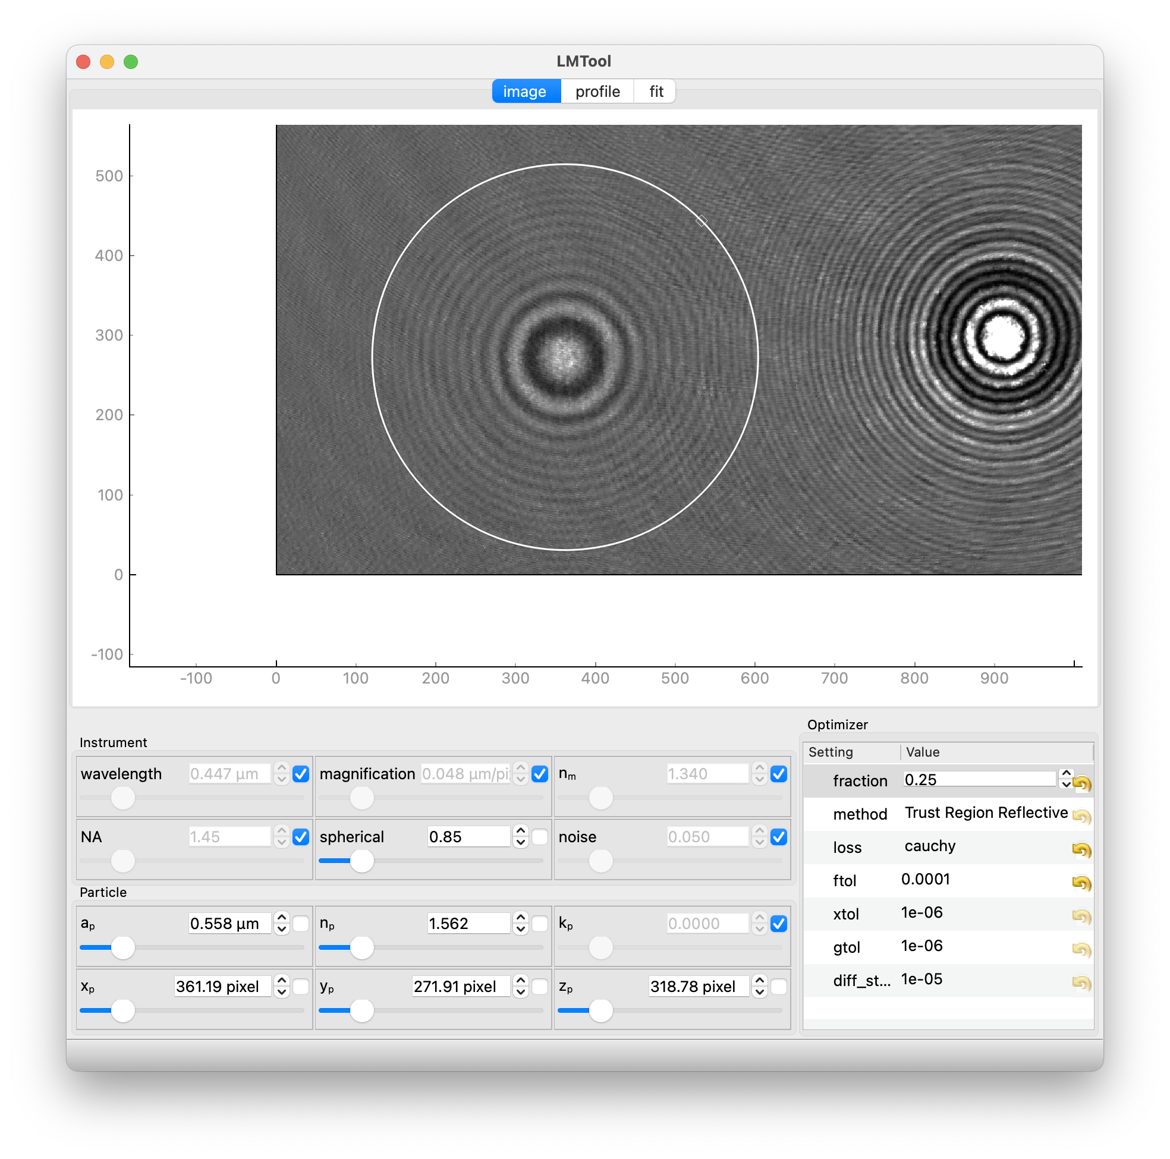
Task: Uncheck the wavelength fixed checkbox
Action: coord(301,774)
